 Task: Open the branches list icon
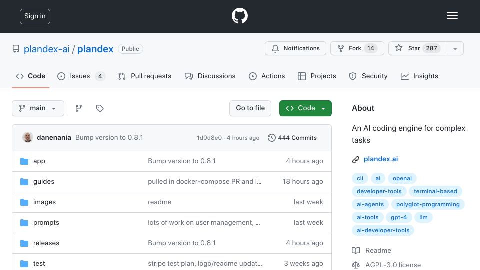[x=79, y=108]
